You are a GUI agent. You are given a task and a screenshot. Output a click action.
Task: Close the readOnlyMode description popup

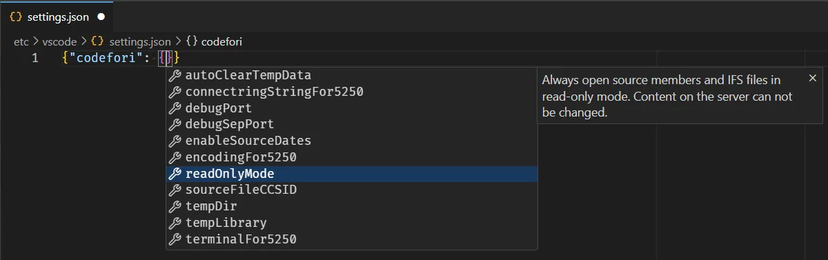click(812, 78)
